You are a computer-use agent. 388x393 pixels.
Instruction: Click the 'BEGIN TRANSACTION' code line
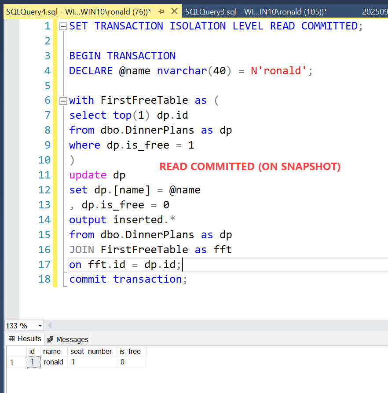[122, 56]
